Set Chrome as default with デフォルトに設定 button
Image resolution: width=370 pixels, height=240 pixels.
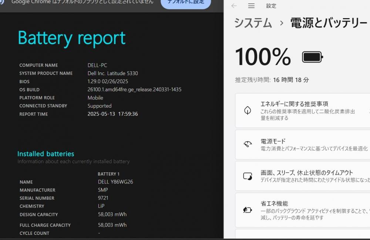(x=186, y=3)
